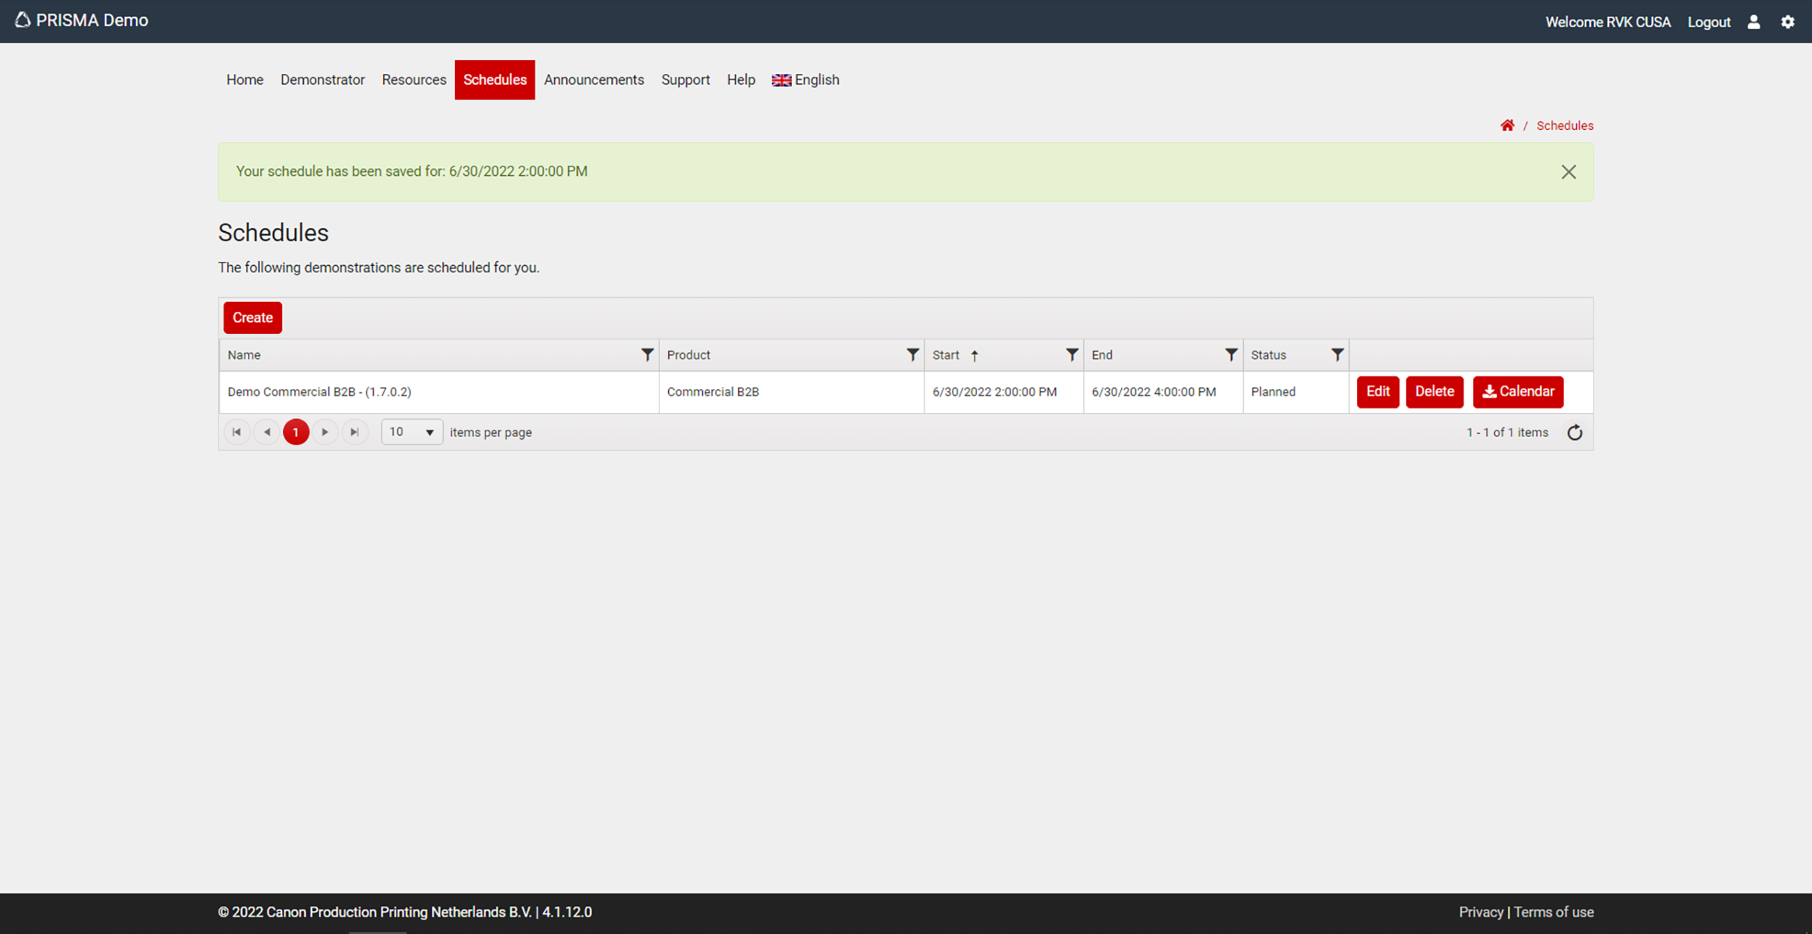The height and width of the screenshot is (934, 1812).
Task: Click the '1 - 1 of 1 items' pager text
Action: [1507, 432]
